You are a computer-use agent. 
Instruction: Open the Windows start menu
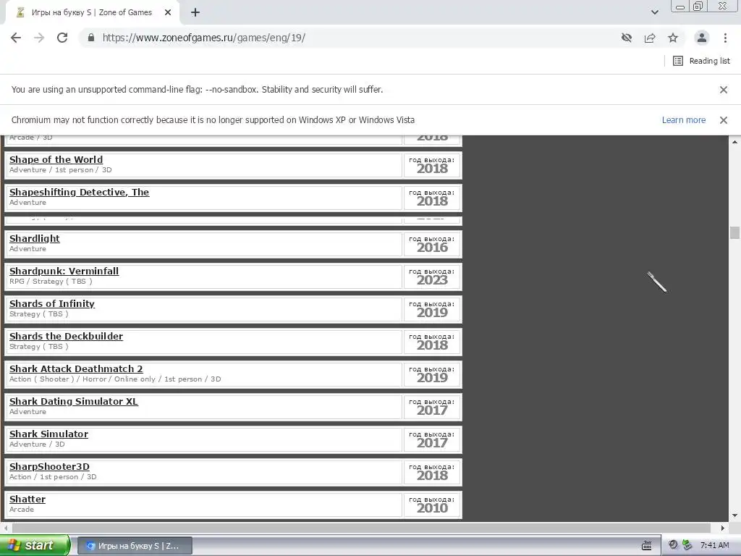pos(35,545)
